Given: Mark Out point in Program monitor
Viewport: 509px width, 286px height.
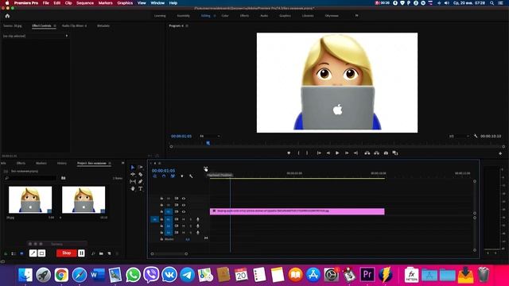Looking at the screenshot, I should coord(307,153).
